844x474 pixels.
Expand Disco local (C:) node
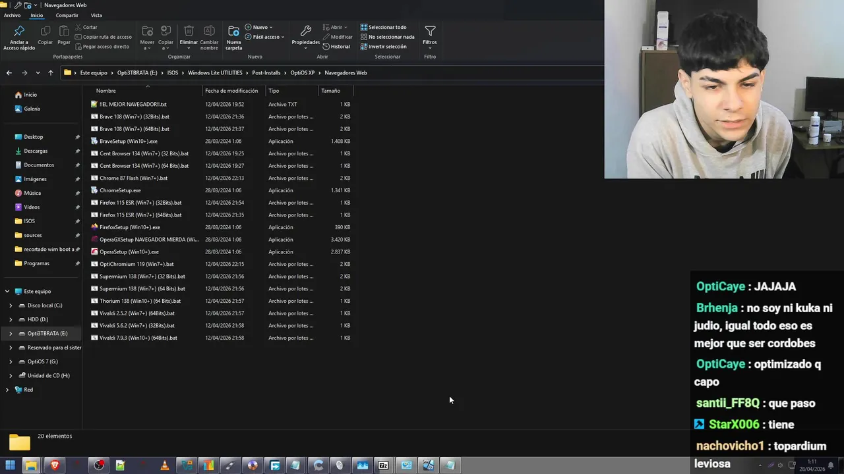(x=11, y=305)
